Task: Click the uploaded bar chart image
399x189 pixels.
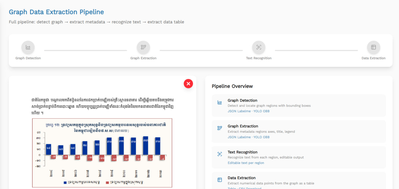Action: pyautogui.click(x=102, y=153)
